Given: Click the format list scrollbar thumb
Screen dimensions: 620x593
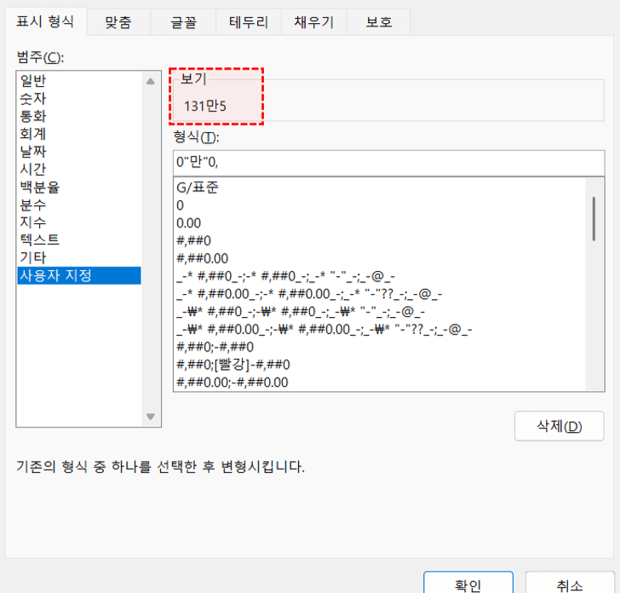Looking at the screenshot, I should pyautogui.click(x=594, y=219).
